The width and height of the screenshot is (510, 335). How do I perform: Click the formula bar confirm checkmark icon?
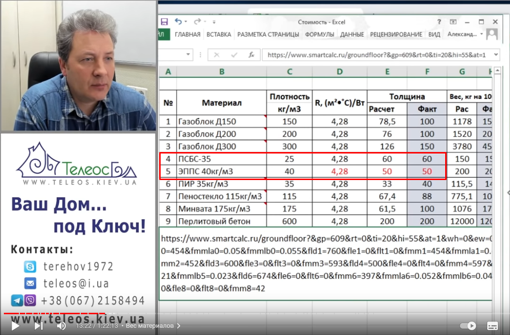[x=234, y=55]
